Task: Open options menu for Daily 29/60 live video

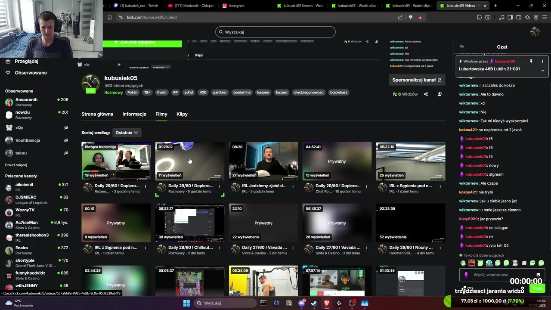Action: point(145,186)
